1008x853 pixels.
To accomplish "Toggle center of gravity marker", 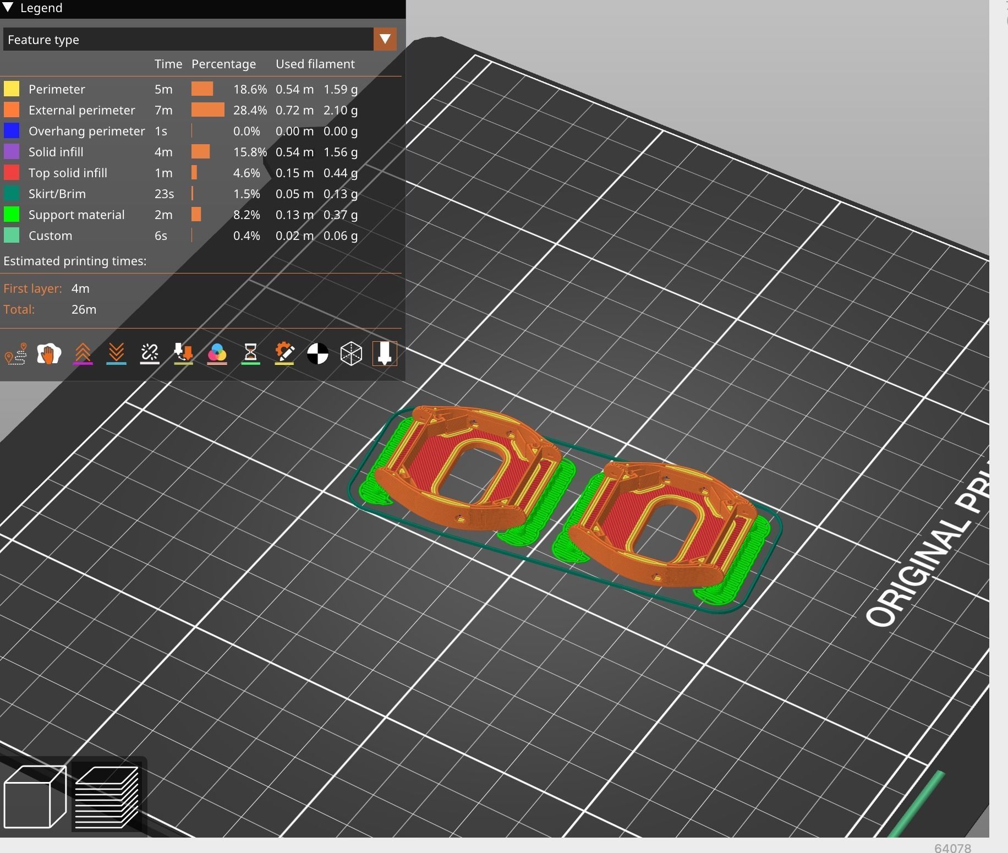I will pos(317,354).
